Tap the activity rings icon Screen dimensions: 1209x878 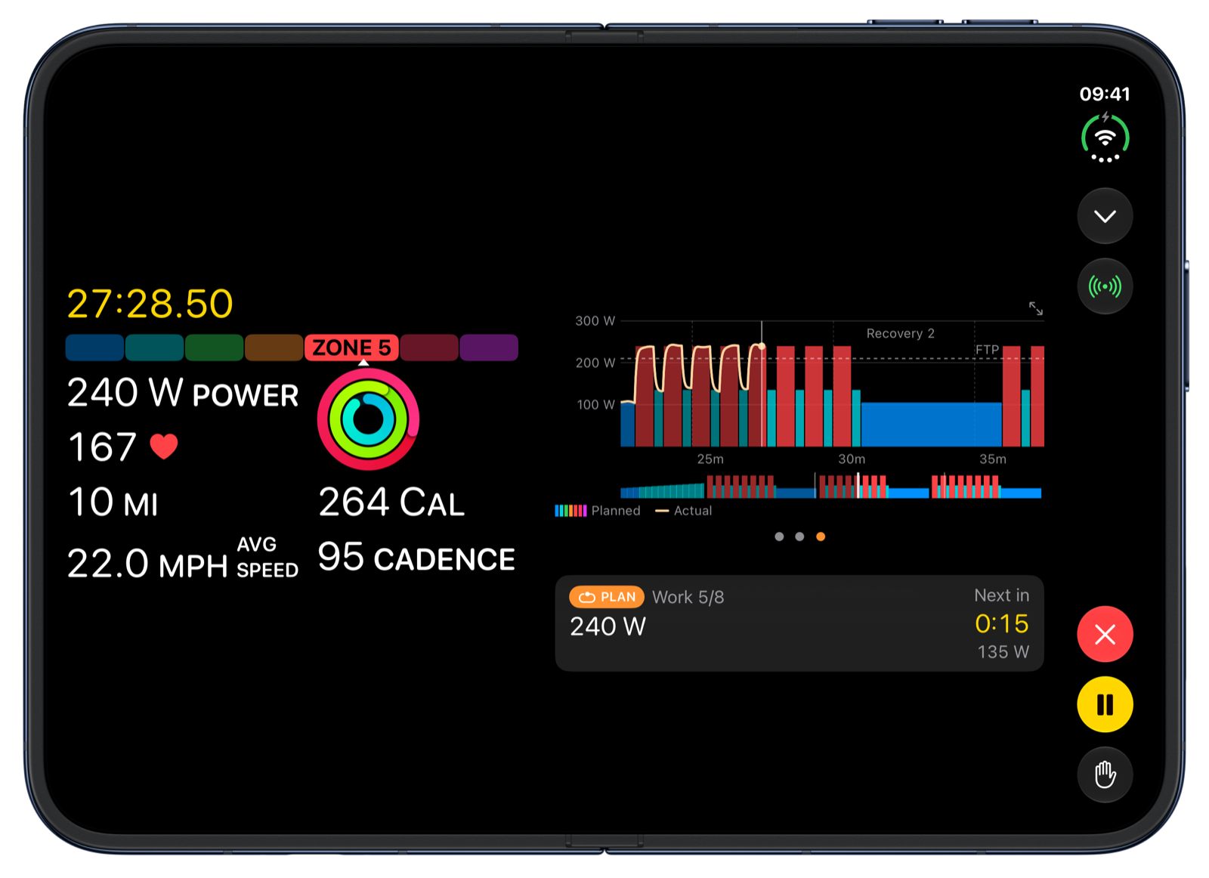click(x=368, y=419)
